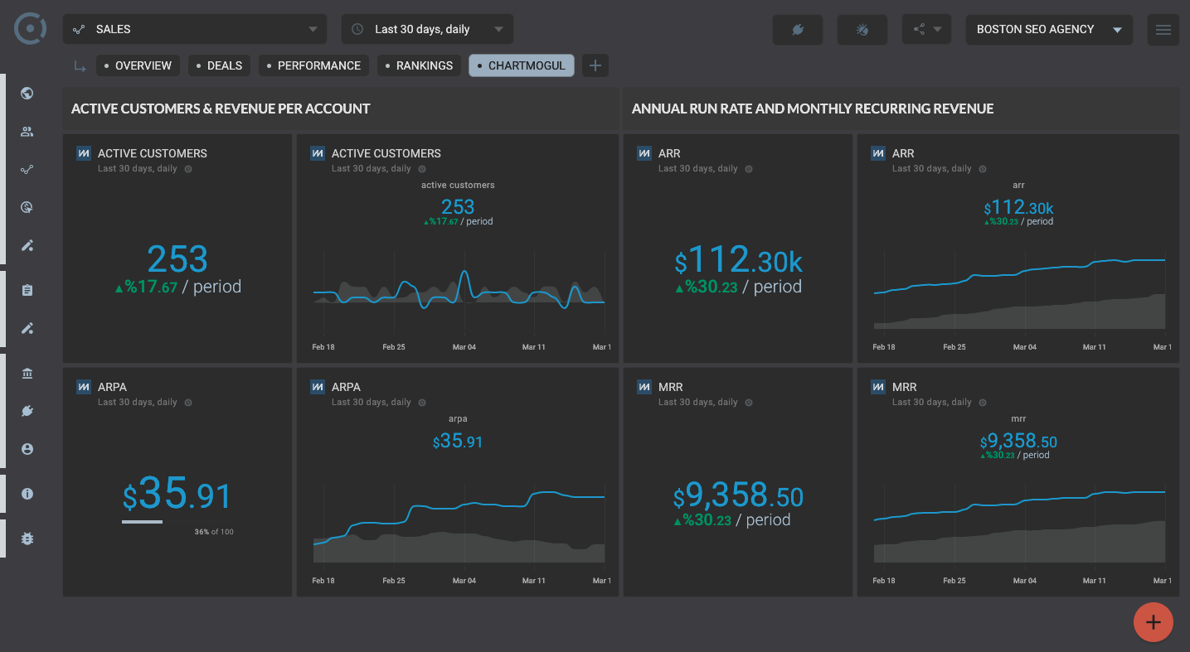Click the ChartMogul logo on the MRR number widget
This screenshot has width=1190, height=652.
click(x=644, y=387)
